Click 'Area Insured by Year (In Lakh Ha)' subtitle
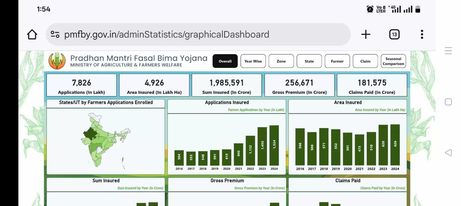Image resolution: width=461 pixels, height=206 pixels. (x=380, y=110)
